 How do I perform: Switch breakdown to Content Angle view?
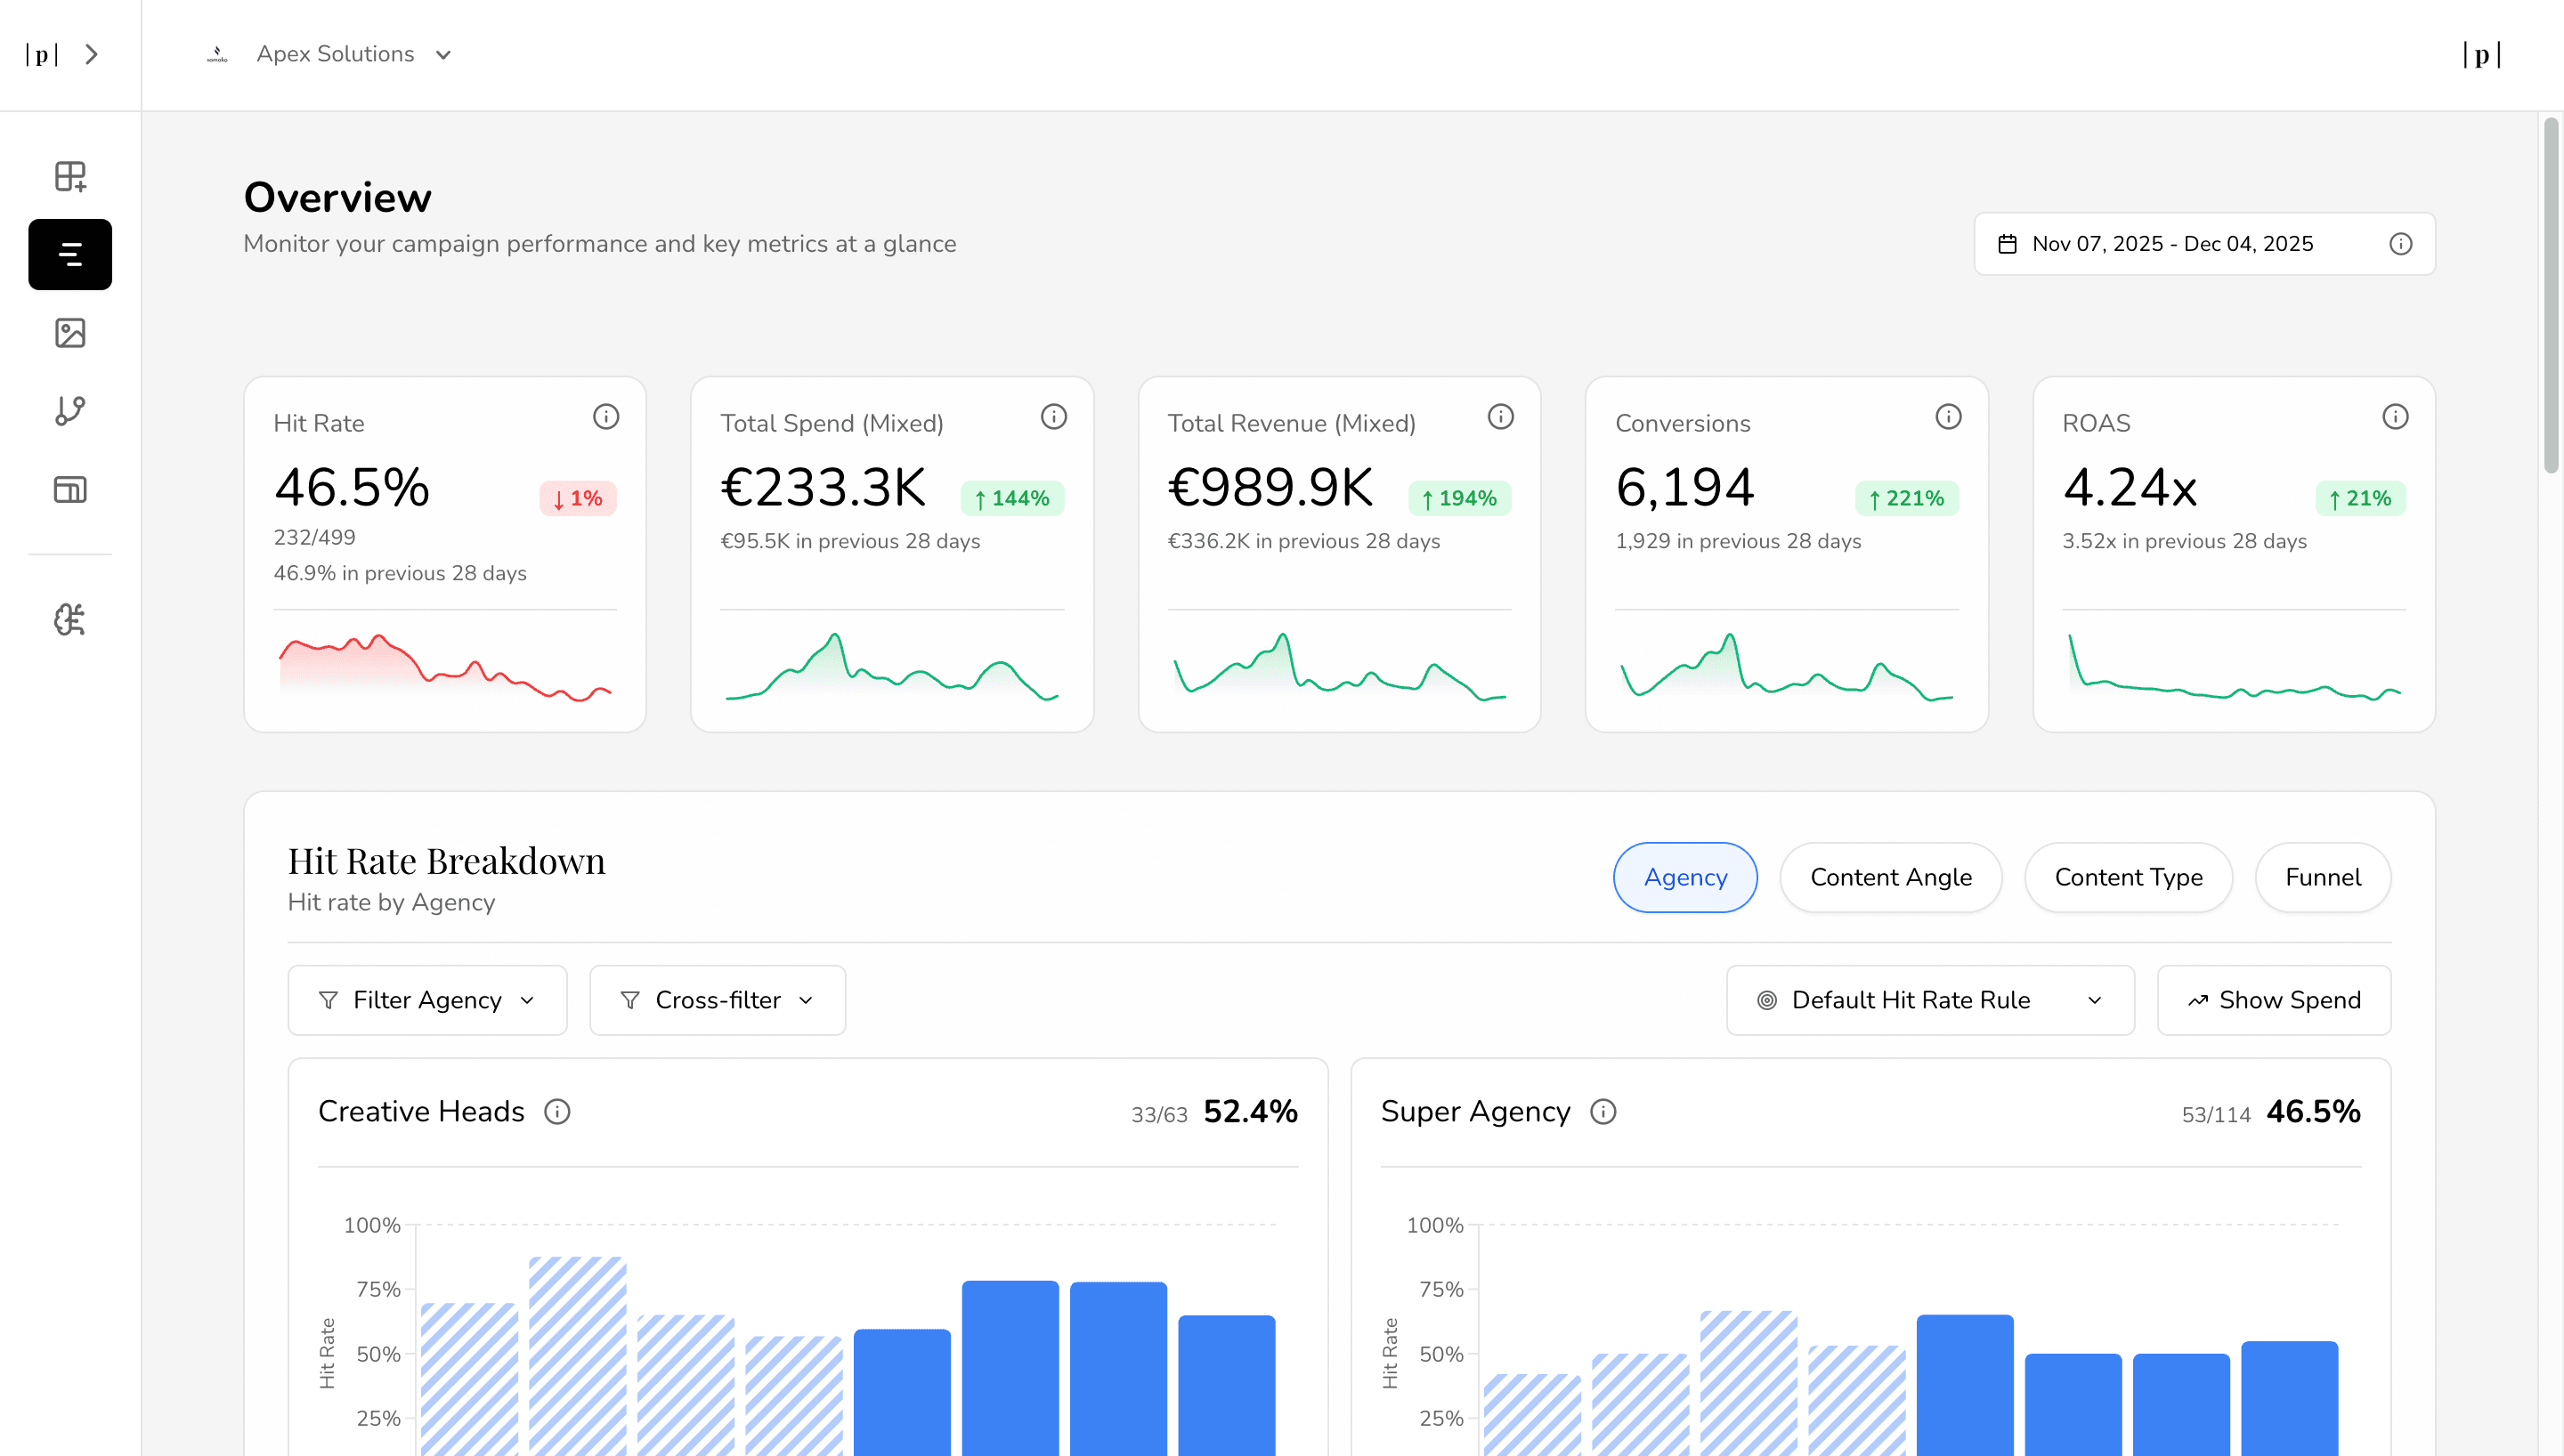1889,877
